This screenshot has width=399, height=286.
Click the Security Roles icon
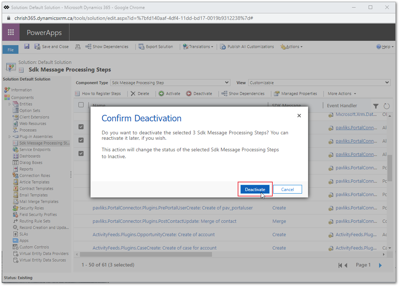[16, 208]
